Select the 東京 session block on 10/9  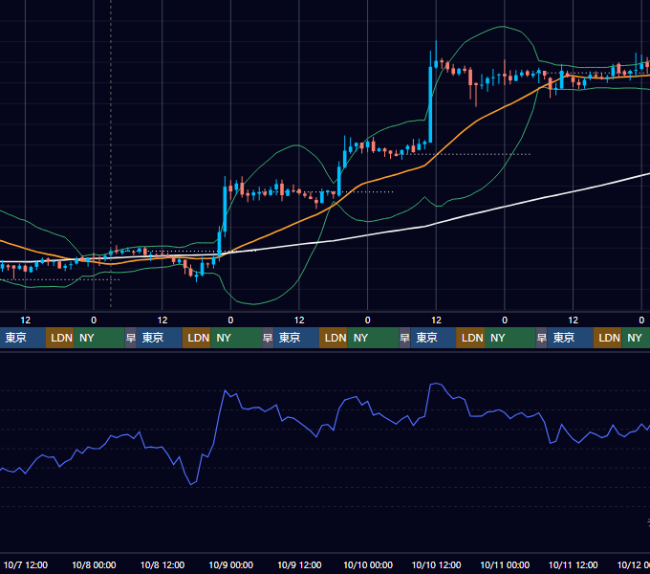296,338
